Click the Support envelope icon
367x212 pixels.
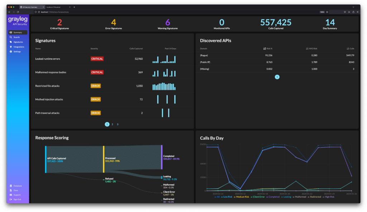[11, 195]
